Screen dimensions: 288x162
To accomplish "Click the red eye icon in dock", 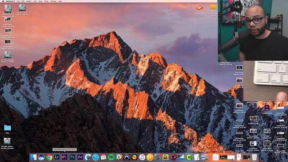I will (173, 157).
